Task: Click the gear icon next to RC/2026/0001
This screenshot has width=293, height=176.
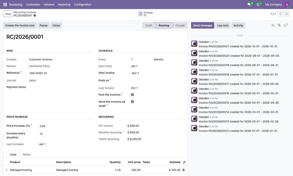Action: click(35, 16)
